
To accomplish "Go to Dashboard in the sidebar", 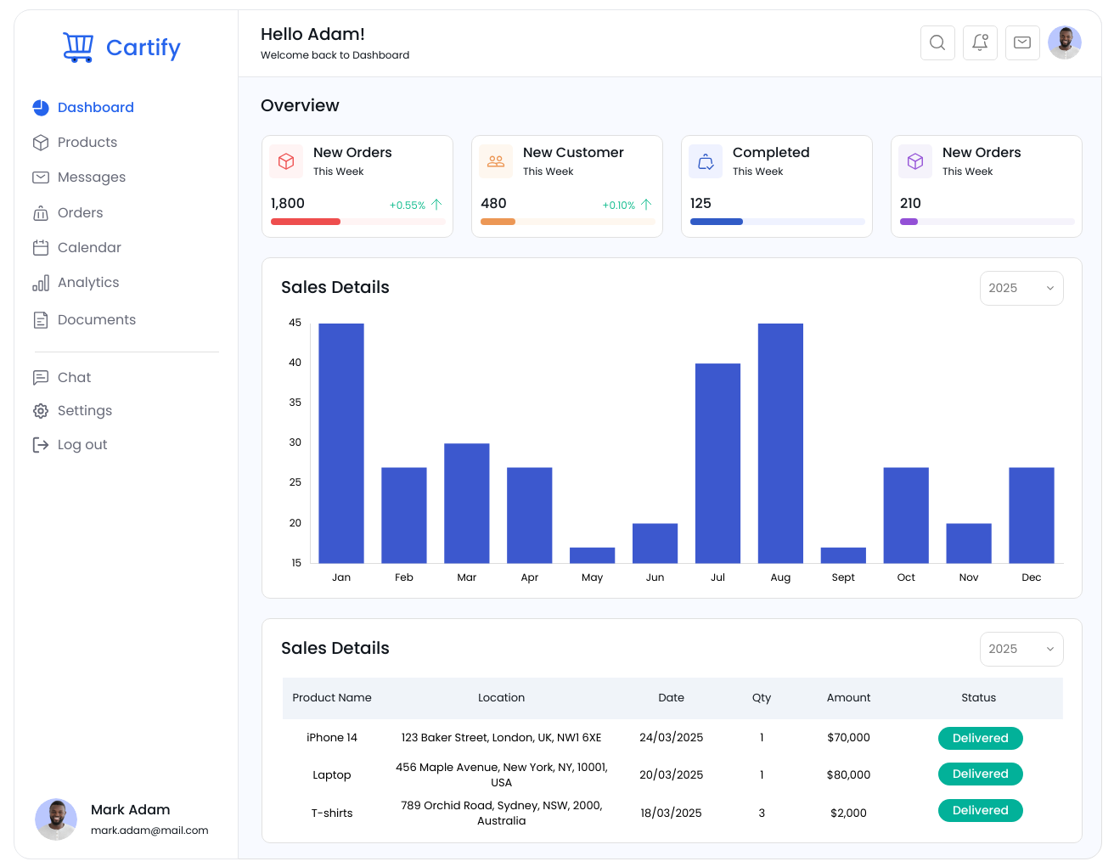I will pyautogui.click(x=96, y=108).
